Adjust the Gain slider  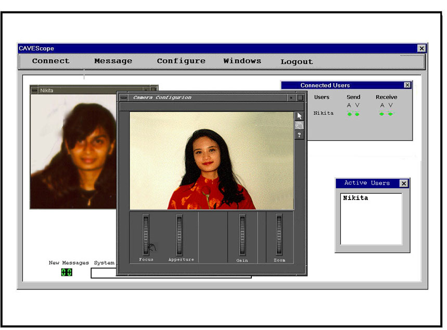242,235
